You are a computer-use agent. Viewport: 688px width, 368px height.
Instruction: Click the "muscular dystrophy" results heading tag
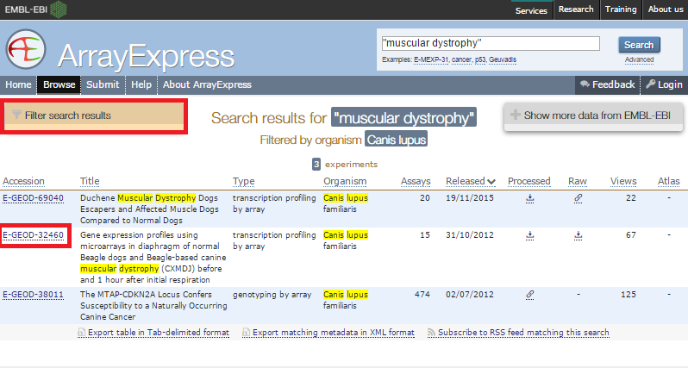tap(403, 117)
